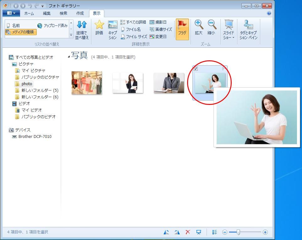Viewport: 302px width, 240px height.
Task: Collapse the 写真 group header triangle
Action: click(x=69, y=57)
